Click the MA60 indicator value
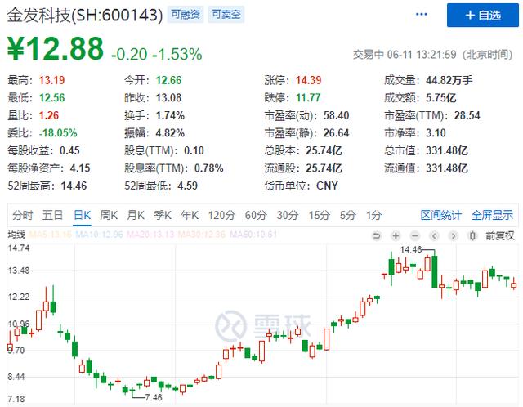 [253, 235]
